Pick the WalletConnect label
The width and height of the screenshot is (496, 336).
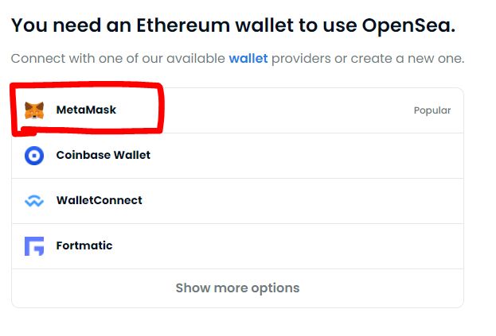click(x=99, y=201)
